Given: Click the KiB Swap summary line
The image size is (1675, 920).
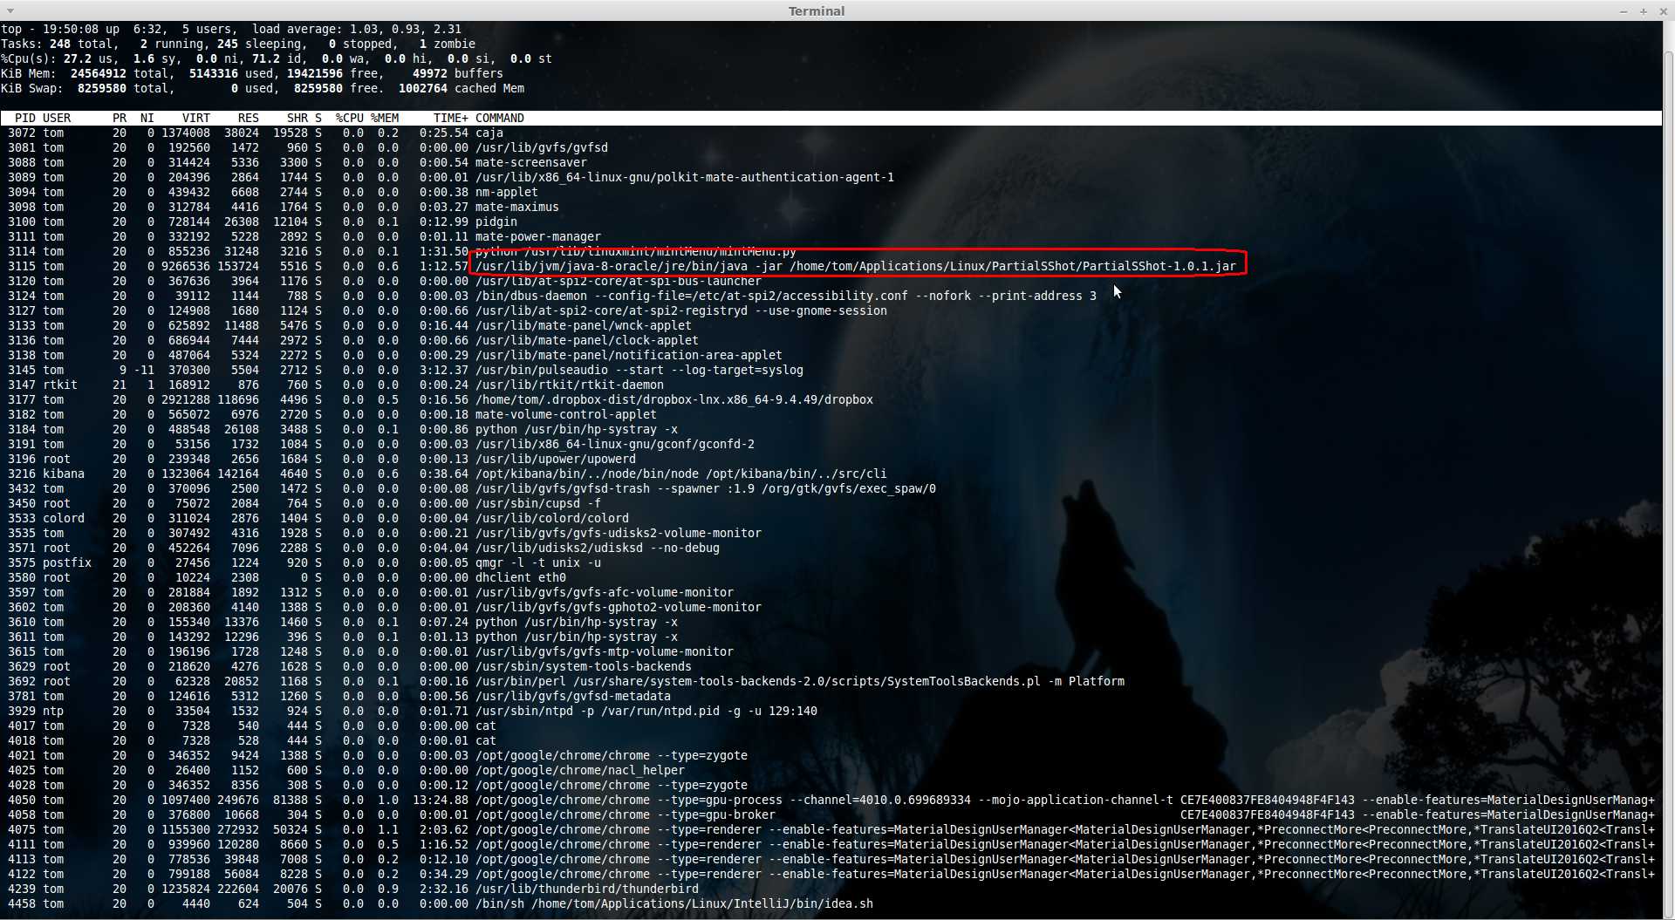Looking at the screenshot, I should point(262,88).
